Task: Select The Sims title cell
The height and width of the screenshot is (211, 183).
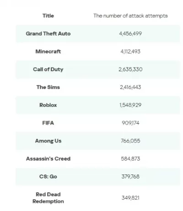Action: coord(48,87)
